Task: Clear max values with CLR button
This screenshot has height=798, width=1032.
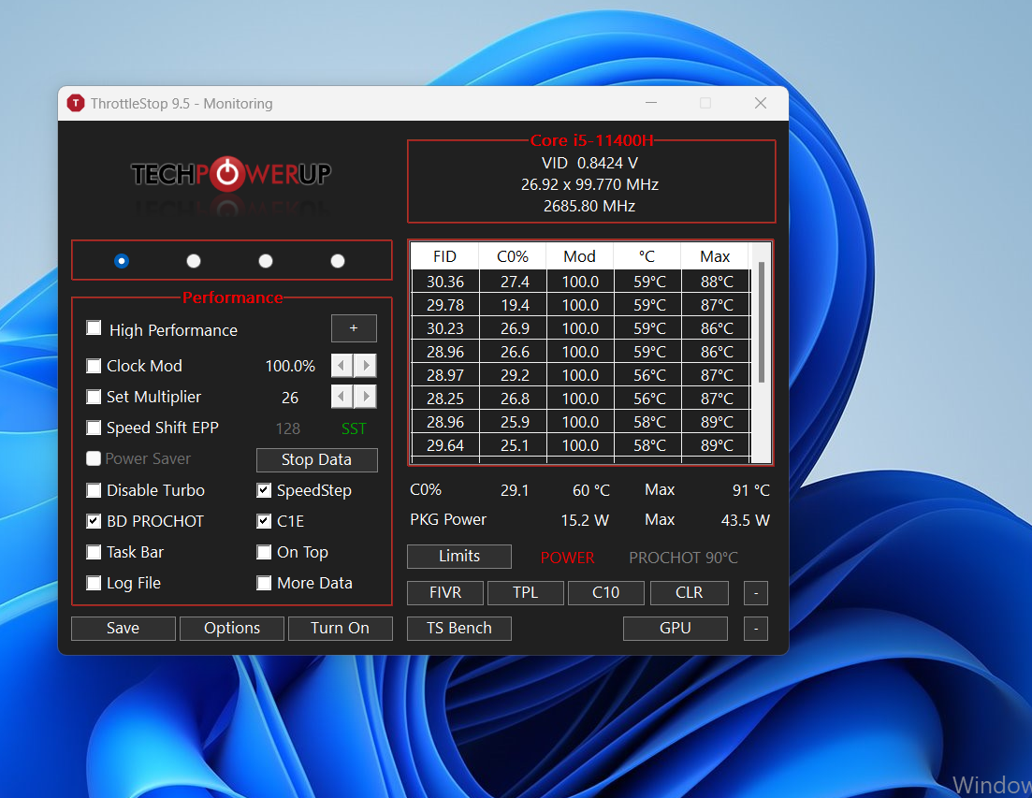Action: (690, 593)
